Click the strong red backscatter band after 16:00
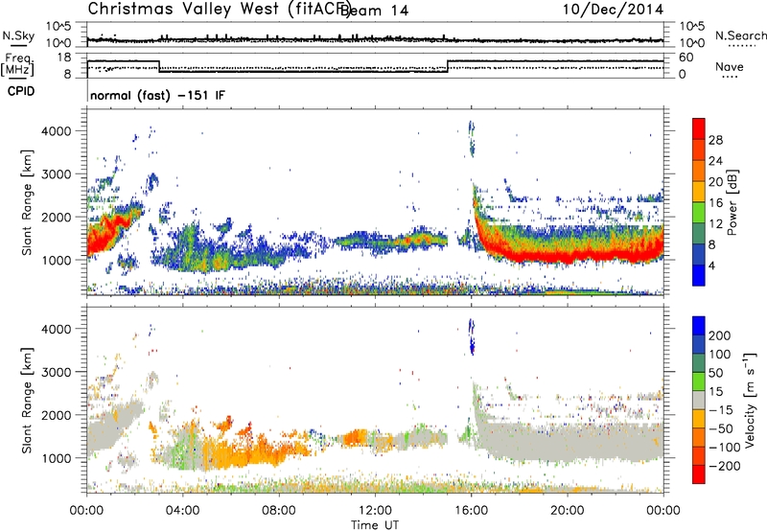The image size is (767, 531). (568, 255)
